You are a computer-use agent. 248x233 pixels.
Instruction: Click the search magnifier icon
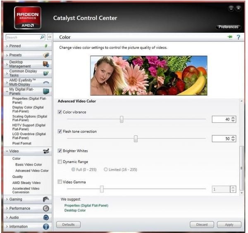[42, 37]
